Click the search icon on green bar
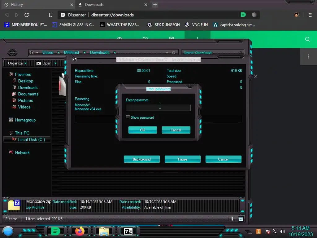 point(307,39)
